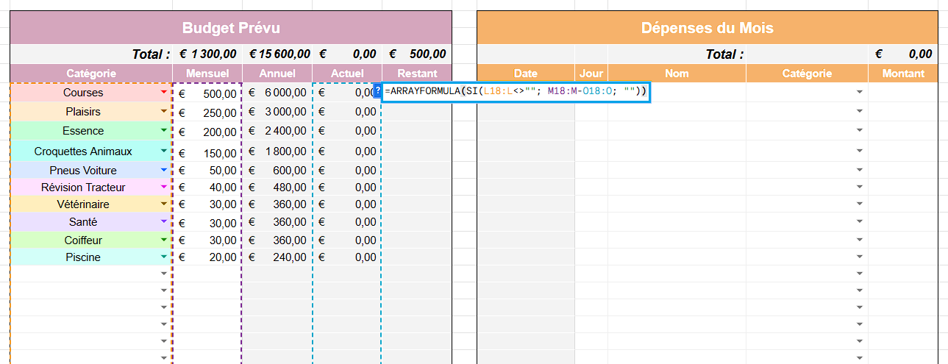Click the Annuel total cell showing 15 600,00
948x364 pixels.
[x=277, y=54]
